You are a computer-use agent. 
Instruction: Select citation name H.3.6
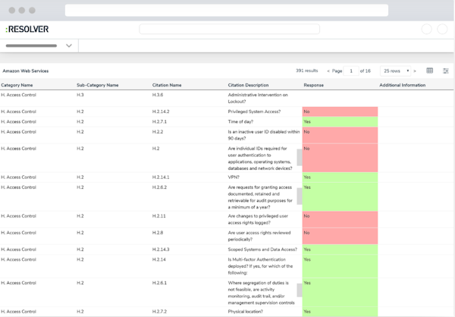tap(158, 95)
